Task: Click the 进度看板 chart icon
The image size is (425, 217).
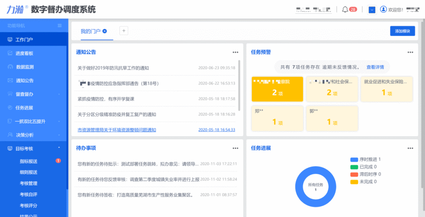Action: [10, 53]
